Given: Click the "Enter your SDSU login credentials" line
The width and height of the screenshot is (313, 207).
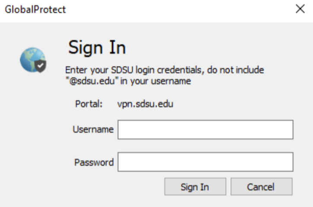Looking at the screenshot, I should [x=164, y=70].
